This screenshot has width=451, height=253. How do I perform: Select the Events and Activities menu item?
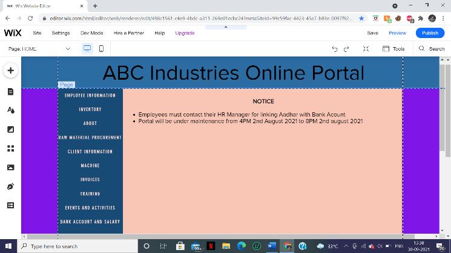[x=90, y=208]
